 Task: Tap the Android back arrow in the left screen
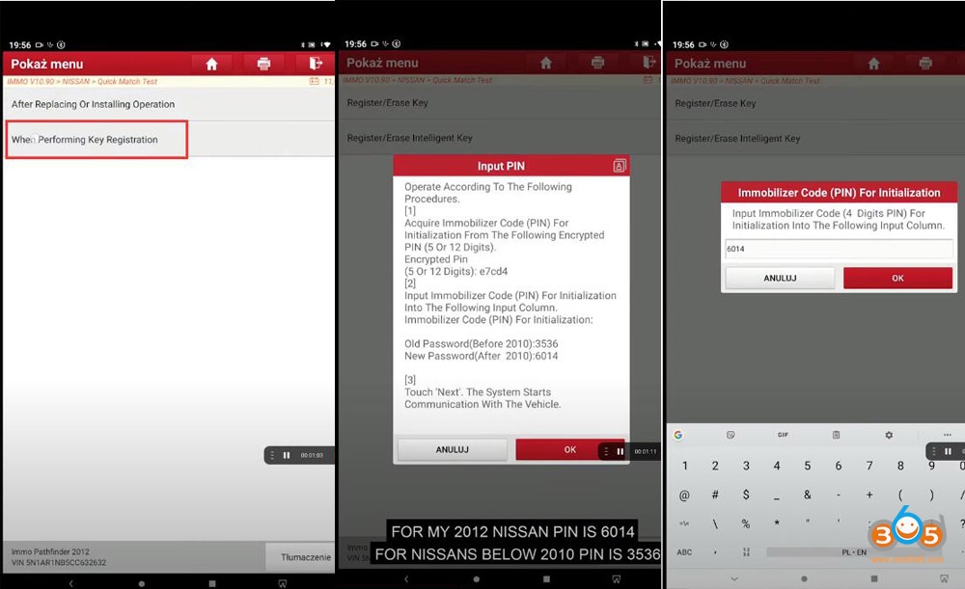coord(70,583)
